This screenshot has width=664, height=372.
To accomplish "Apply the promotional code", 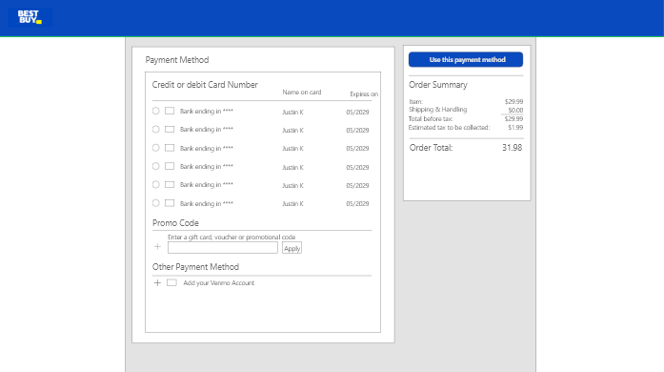I will tap(292, 248).
